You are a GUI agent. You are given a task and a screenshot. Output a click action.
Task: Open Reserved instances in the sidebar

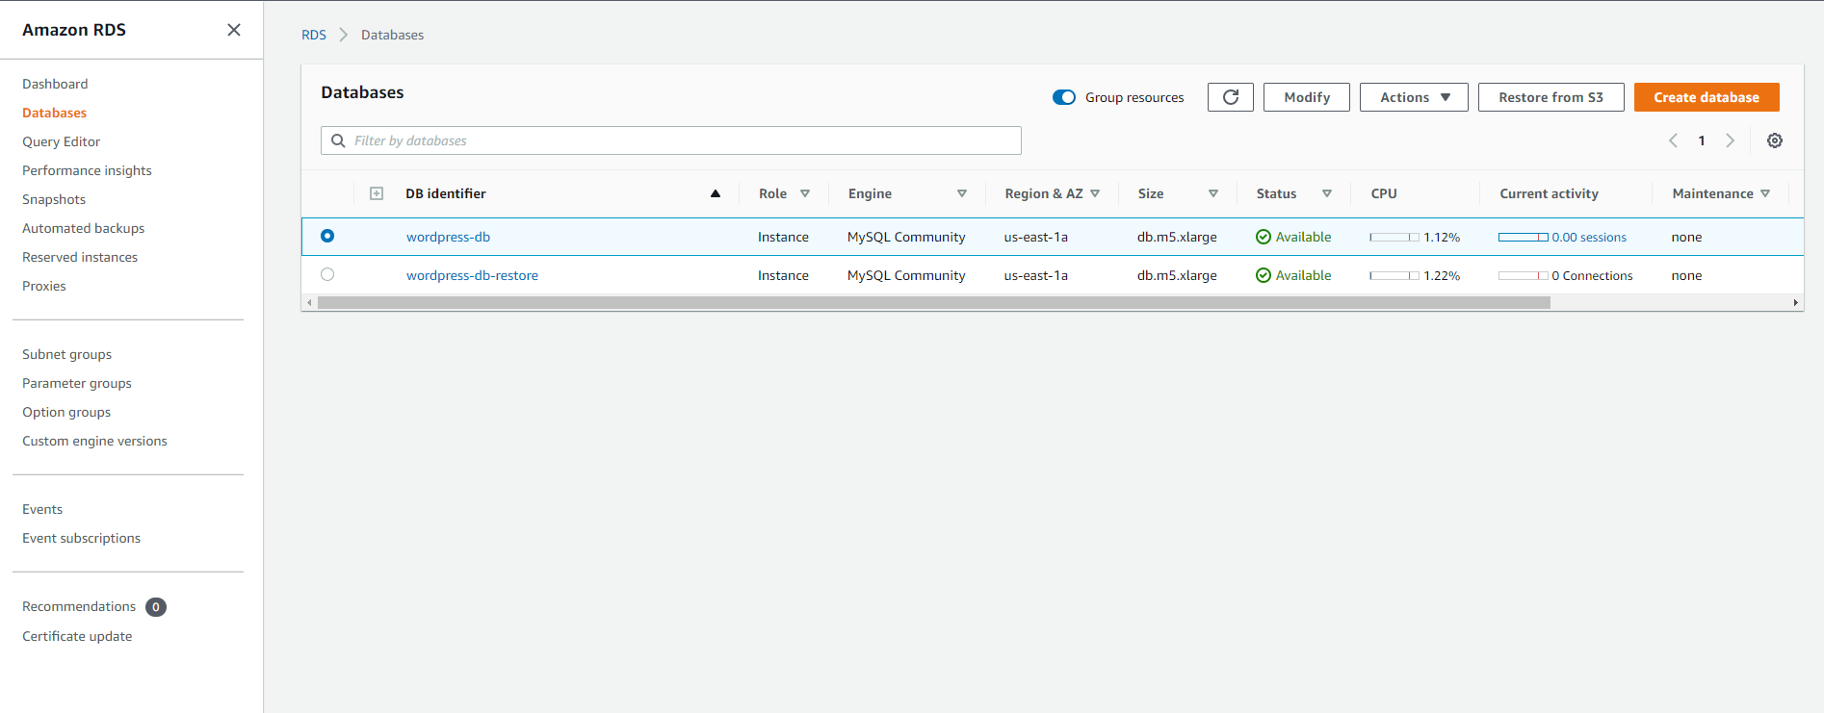click(80, 257)
